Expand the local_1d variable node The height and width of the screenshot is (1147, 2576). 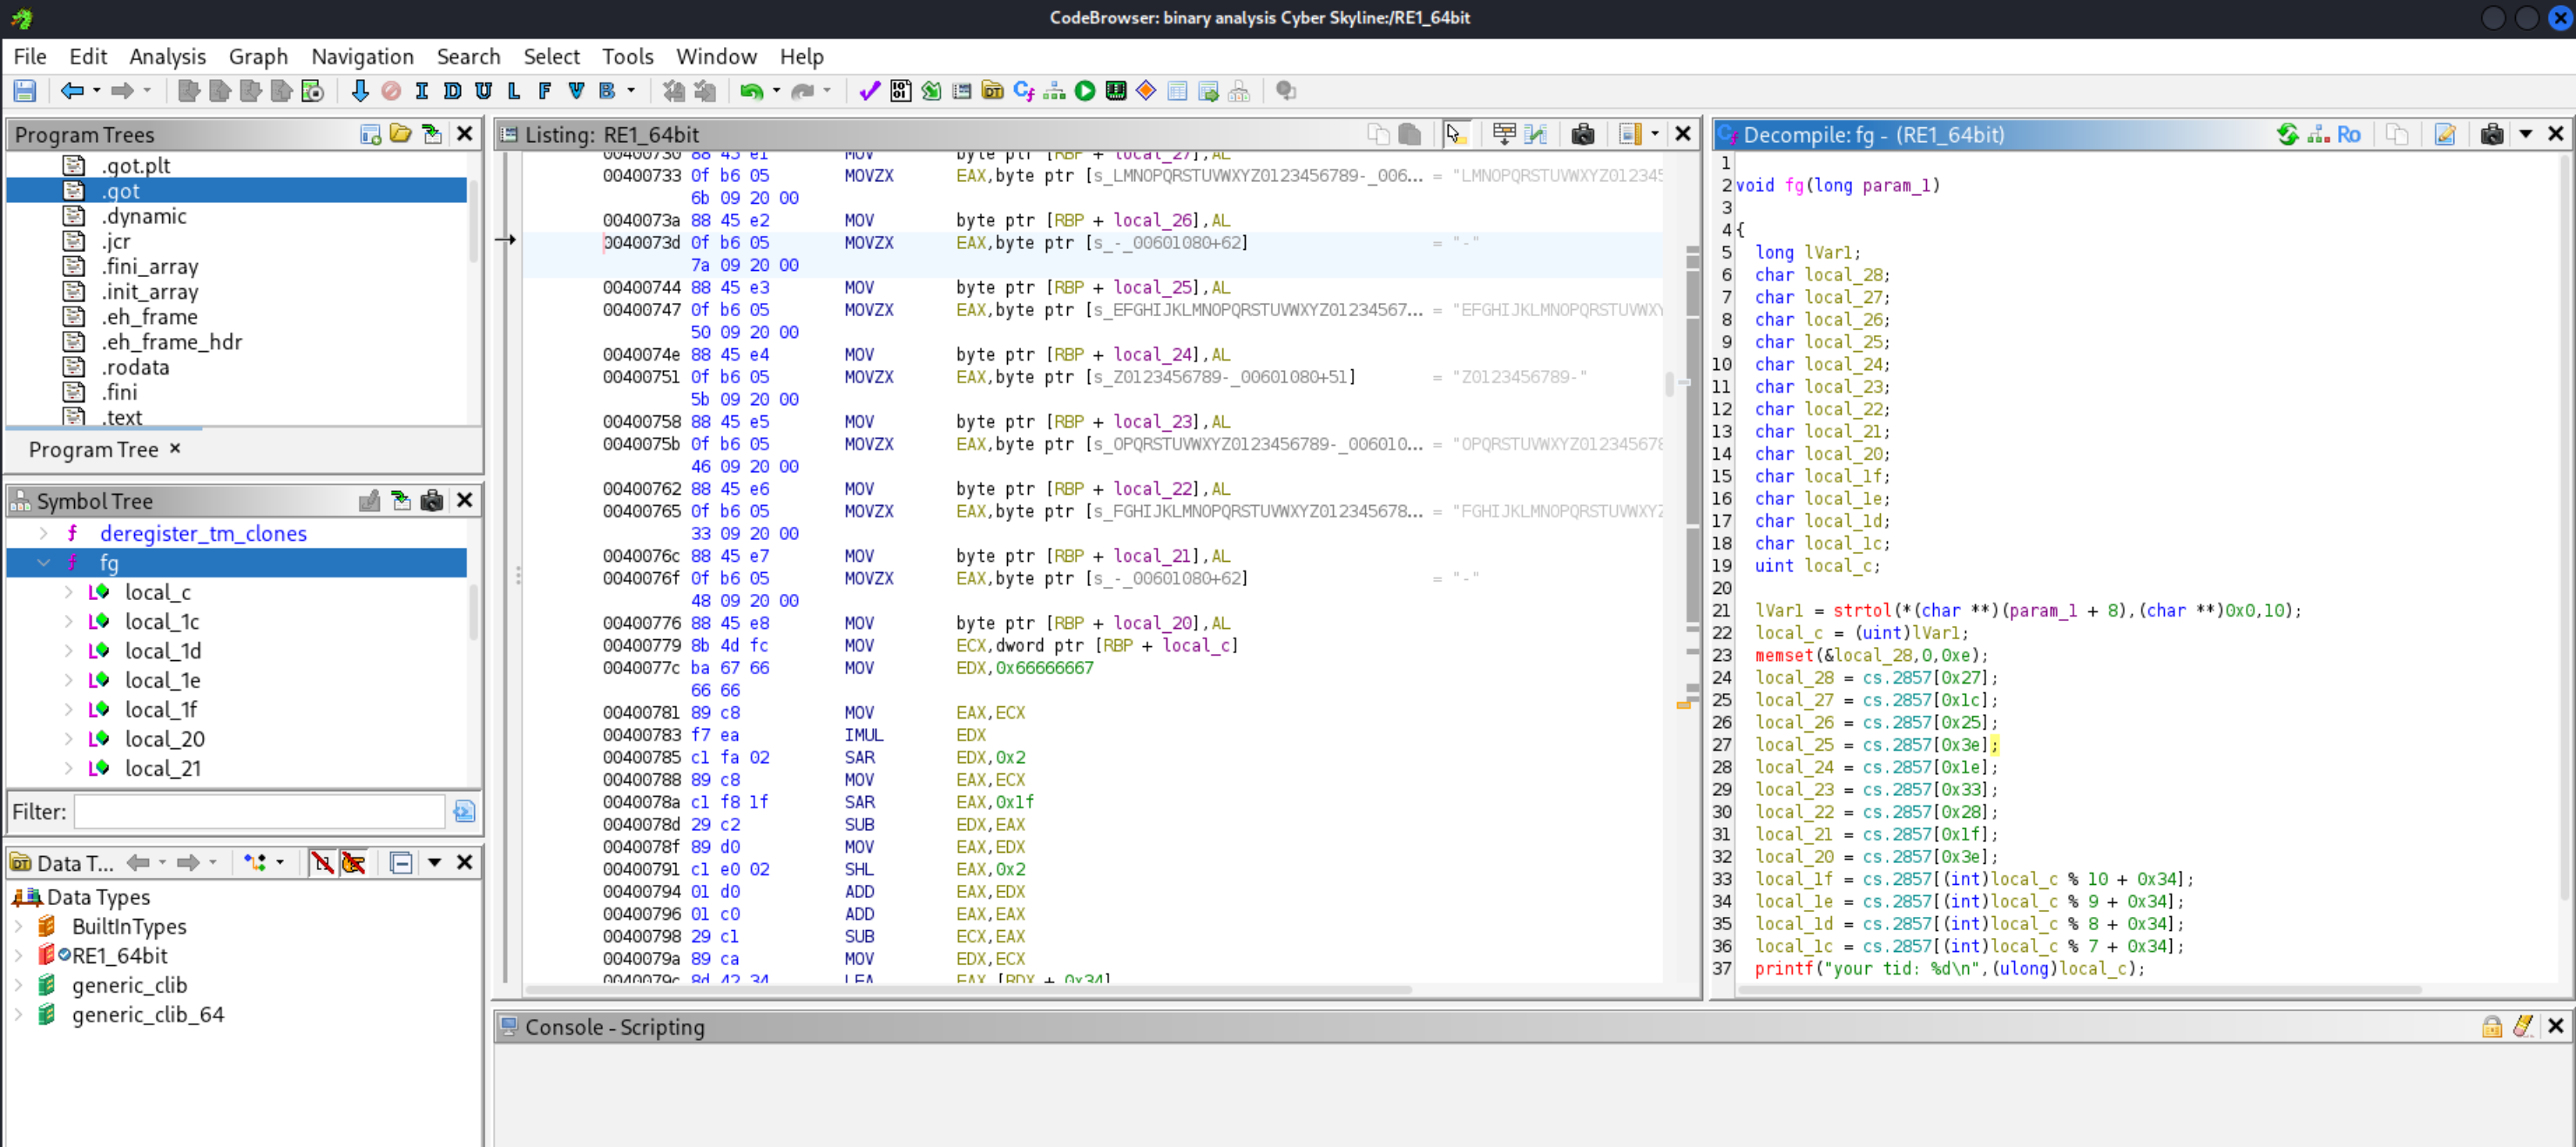click(69, 651)
